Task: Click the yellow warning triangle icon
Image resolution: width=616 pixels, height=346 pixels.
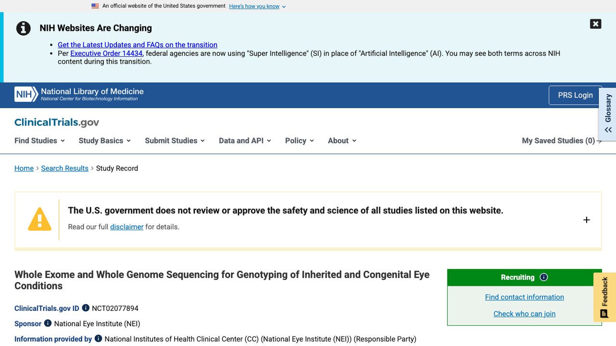Action: [x=39, y=219]
